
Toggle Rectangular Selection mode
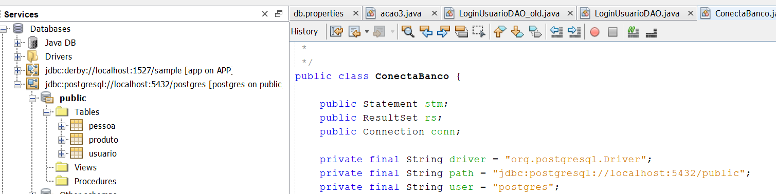pos(479,32)
